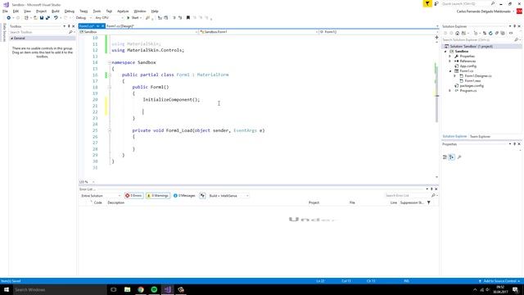This screenshot has height=295, width=524.
Task: Click the Property Pages wrench icon
Action: pyautogui.click(x=459, y=157)
